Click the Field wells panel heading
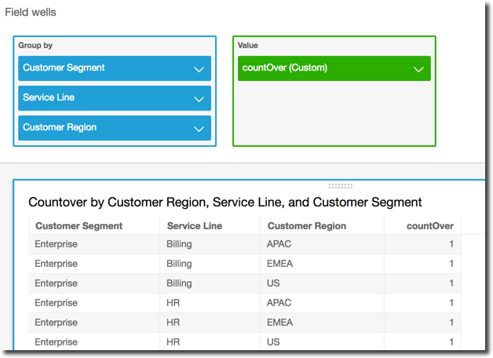 31,13
